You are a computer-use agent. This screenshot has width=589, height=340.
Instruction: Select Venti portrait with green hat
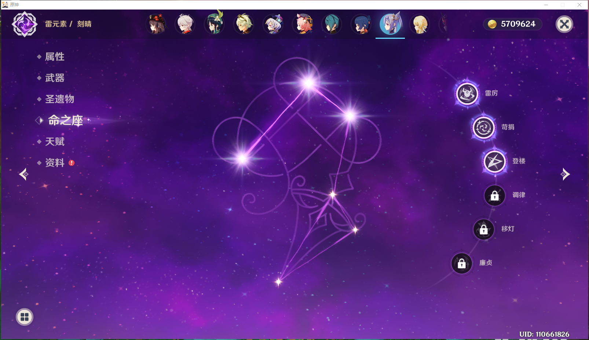(x=215, y=23)
